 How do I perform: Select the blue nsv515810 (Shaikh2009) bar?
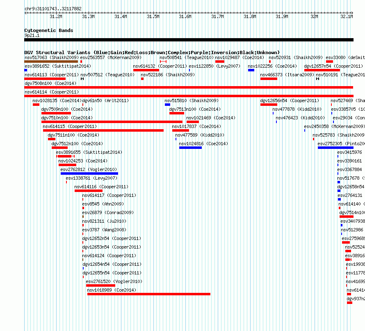(x=167, y=105)
